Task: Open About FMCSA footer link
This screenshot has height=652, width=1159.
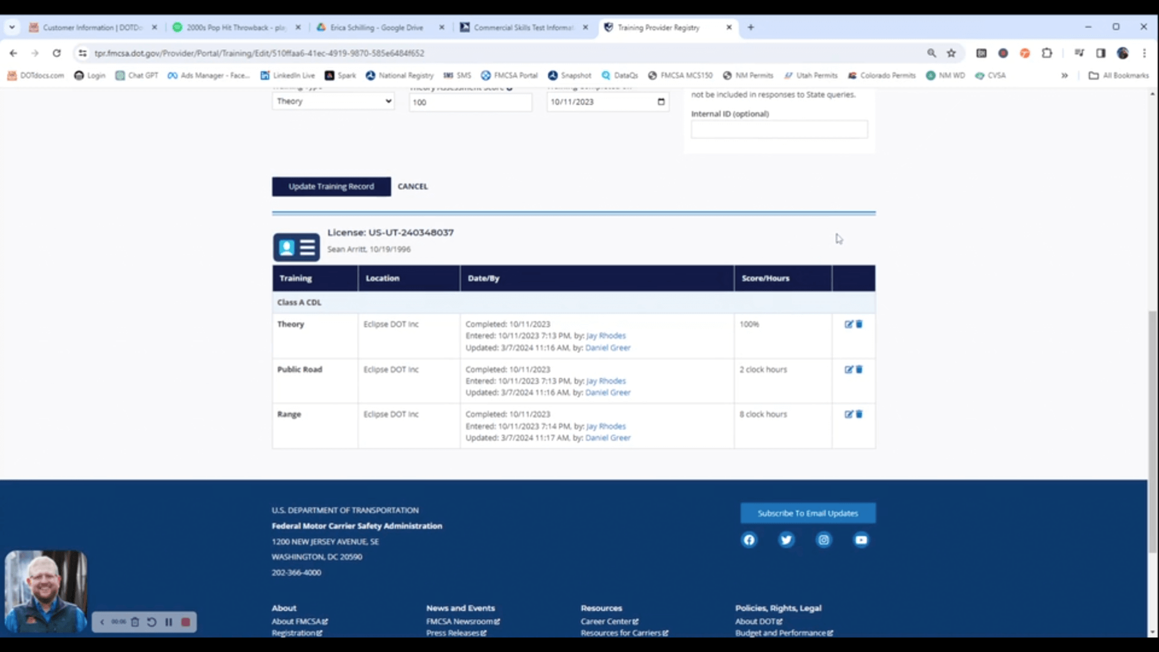Action: point(299,621)
